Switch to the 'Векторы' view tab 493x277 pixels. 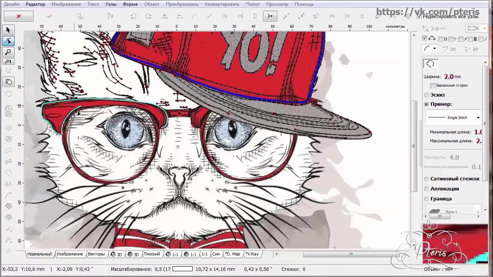click(x=96, y=254)
